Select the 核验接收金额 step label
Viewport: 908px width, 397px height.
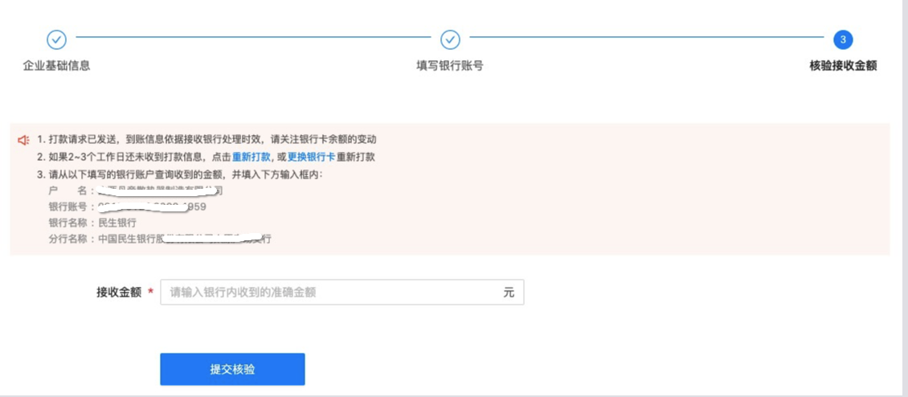point(842,66)
